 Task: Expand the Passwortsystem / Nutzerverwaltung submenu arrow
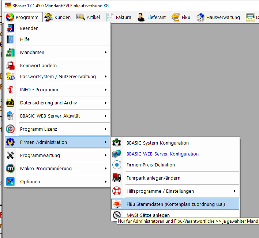pos(106,77)
